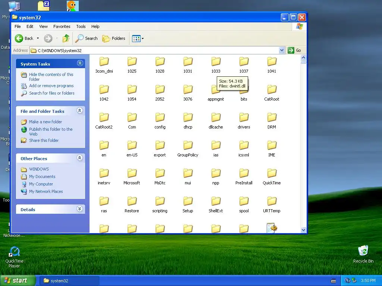Click Search for files or folders
This screenshot has height=286, width=382.
(51, 93)
